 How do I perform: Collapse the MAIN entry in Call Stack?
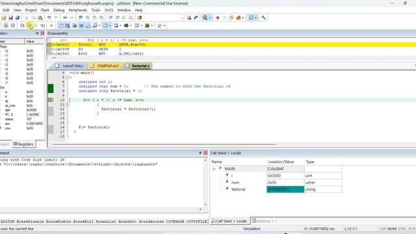tap(214, 169)
